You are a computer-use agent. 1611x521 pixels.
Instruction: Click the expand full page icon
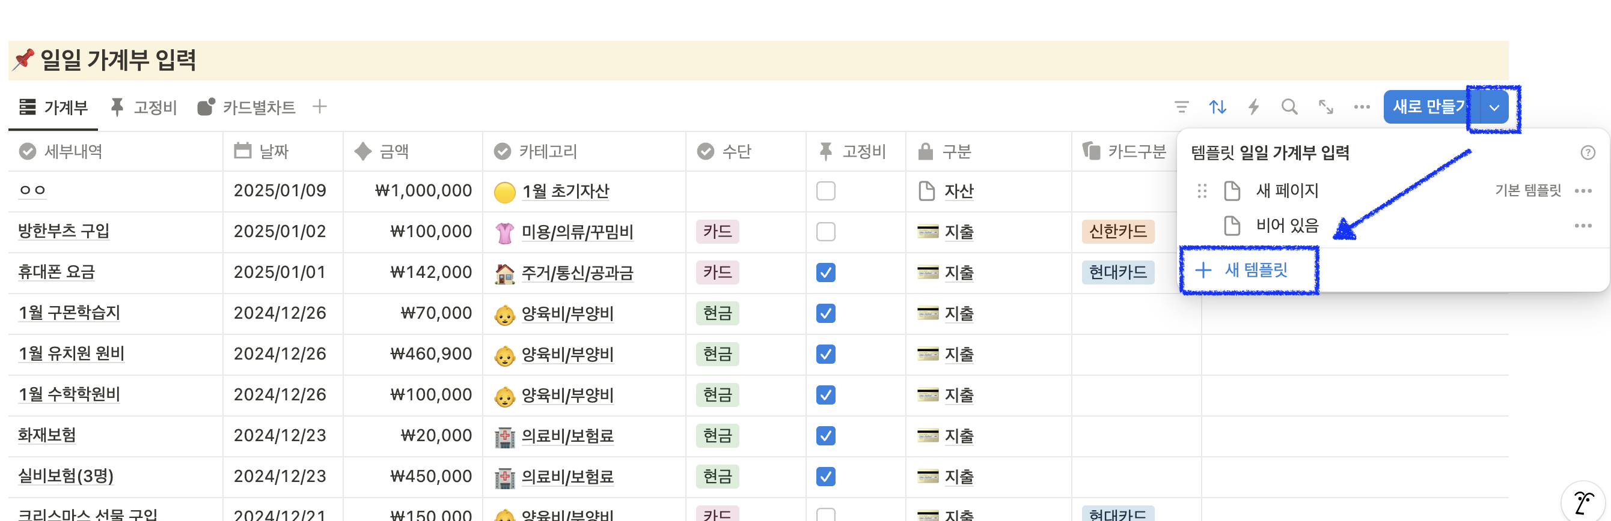click(x=1326, y=107)
